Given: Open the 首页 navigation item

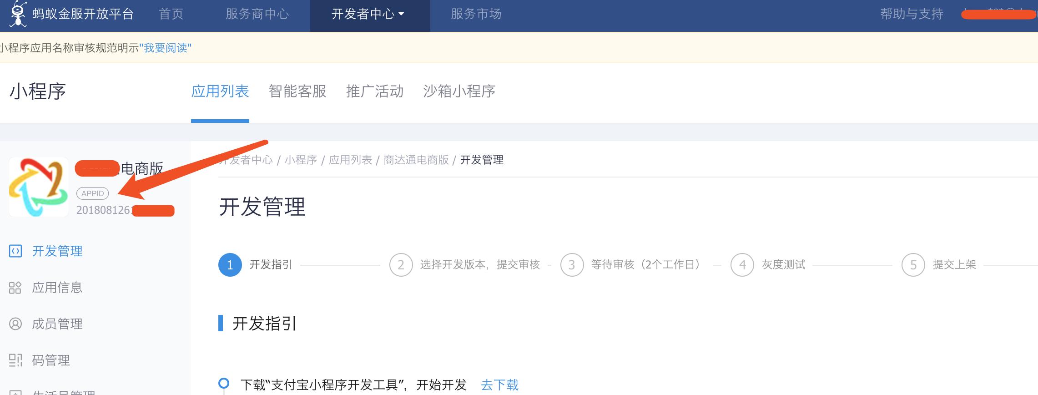Looking at the screenshot, I should (x=171, y=14).
